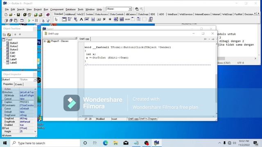Open Microsoft Edge from taskbar

(105, 143)
